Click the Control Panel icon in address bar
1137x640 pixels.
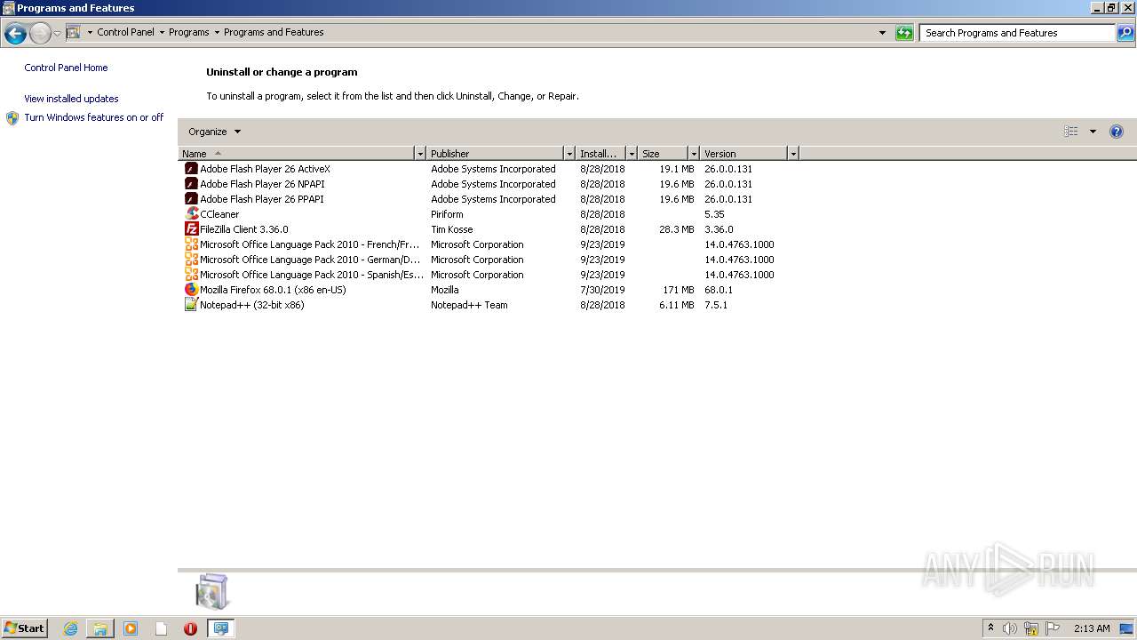point(74,32)
